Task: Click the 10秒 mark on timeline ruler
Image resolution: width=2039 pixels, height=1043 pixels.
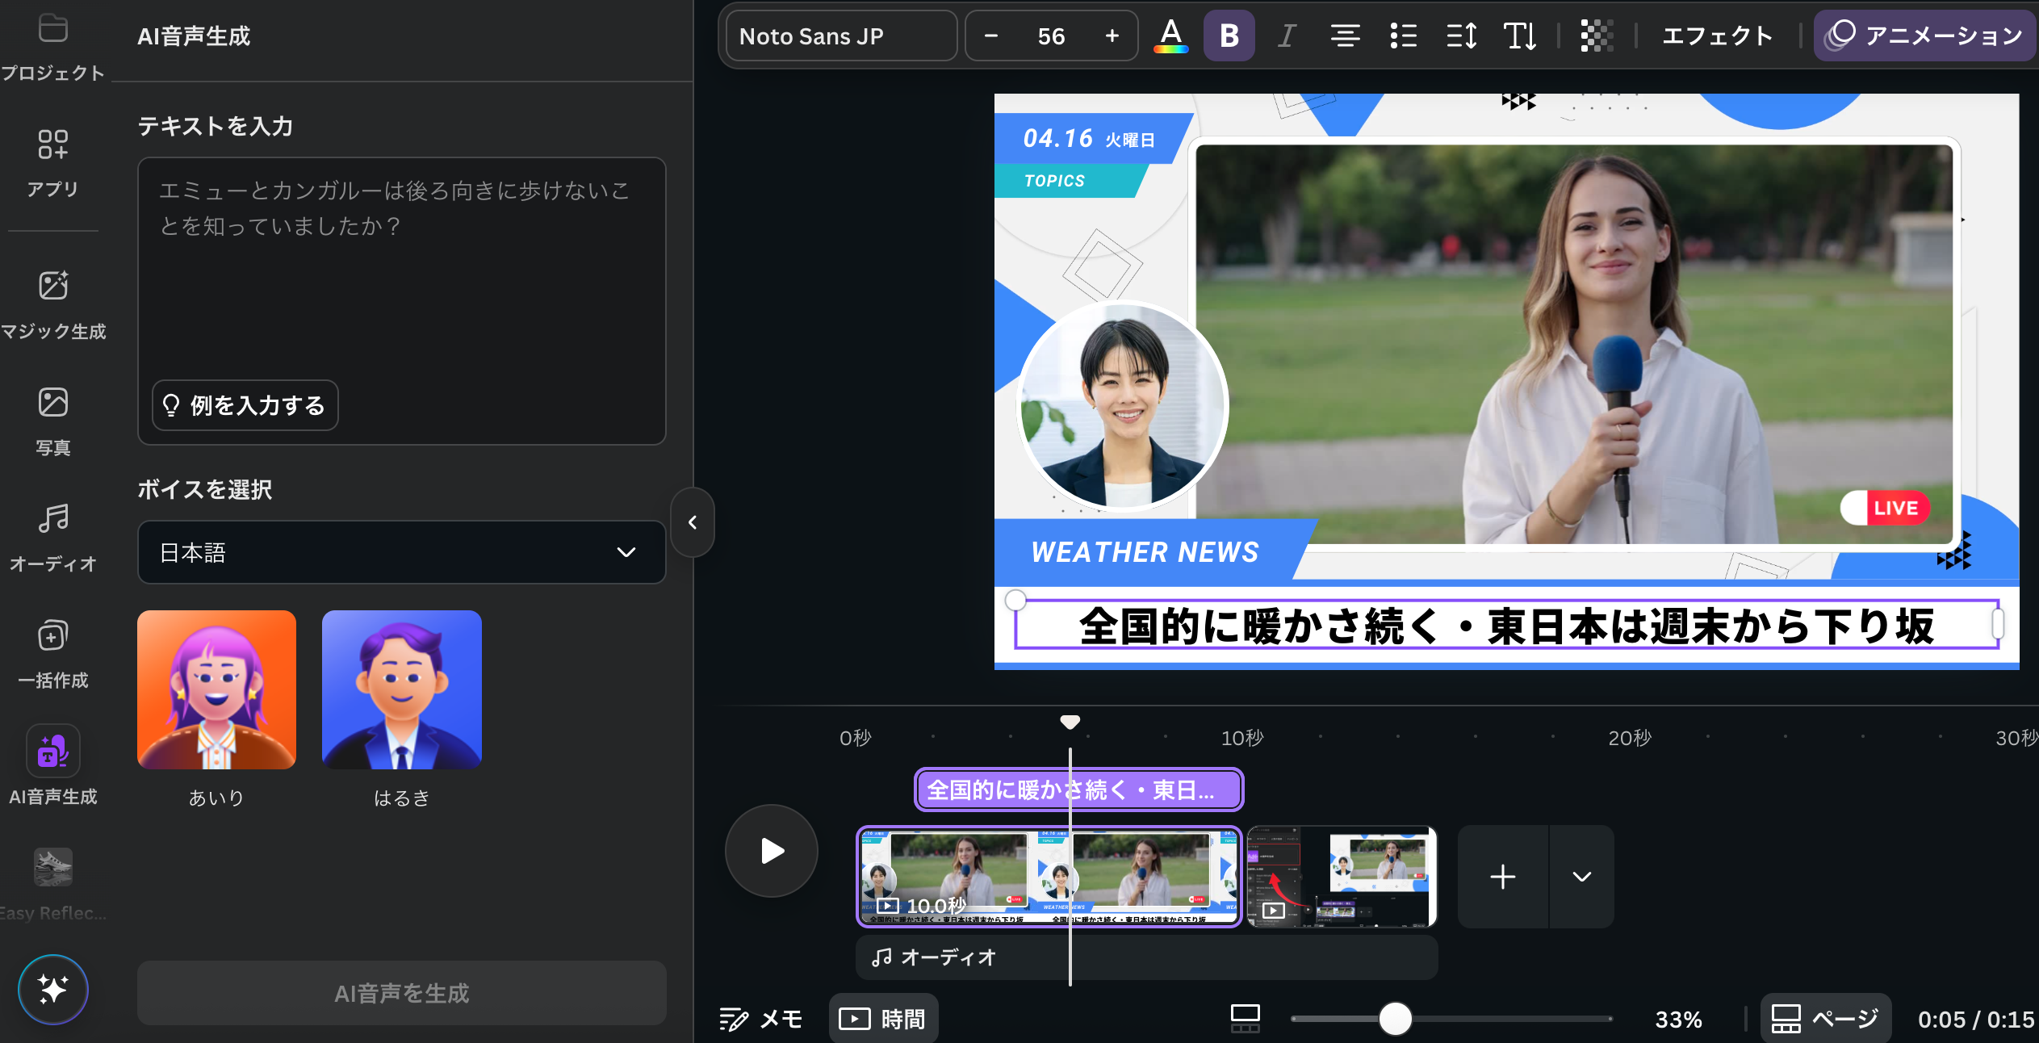Action: click(1242, 737)
